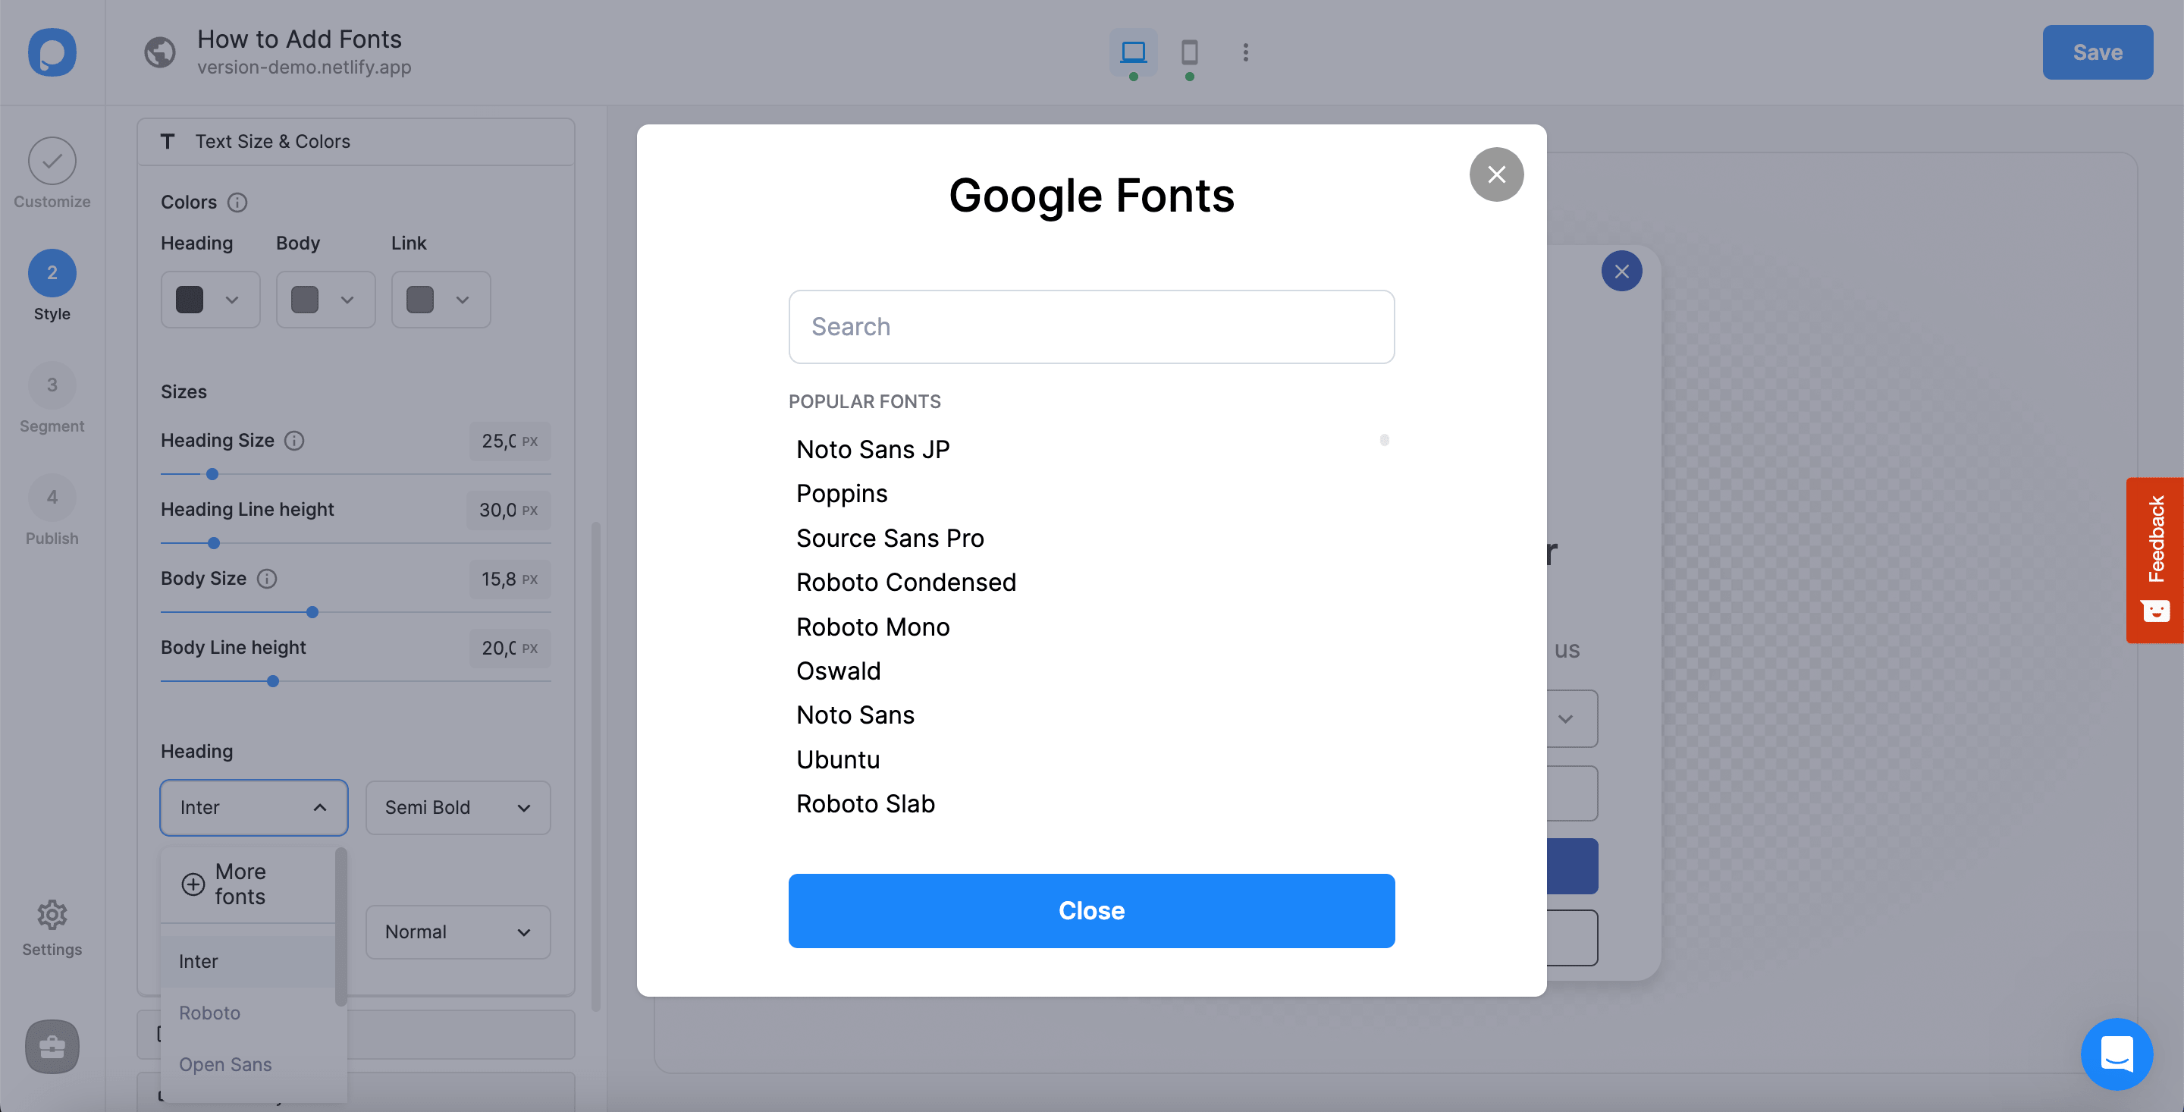Image resolution: width=2184 pixels, height=1112 pixels.
Task: Click the Settings gear icon
Action: (52, 916)
